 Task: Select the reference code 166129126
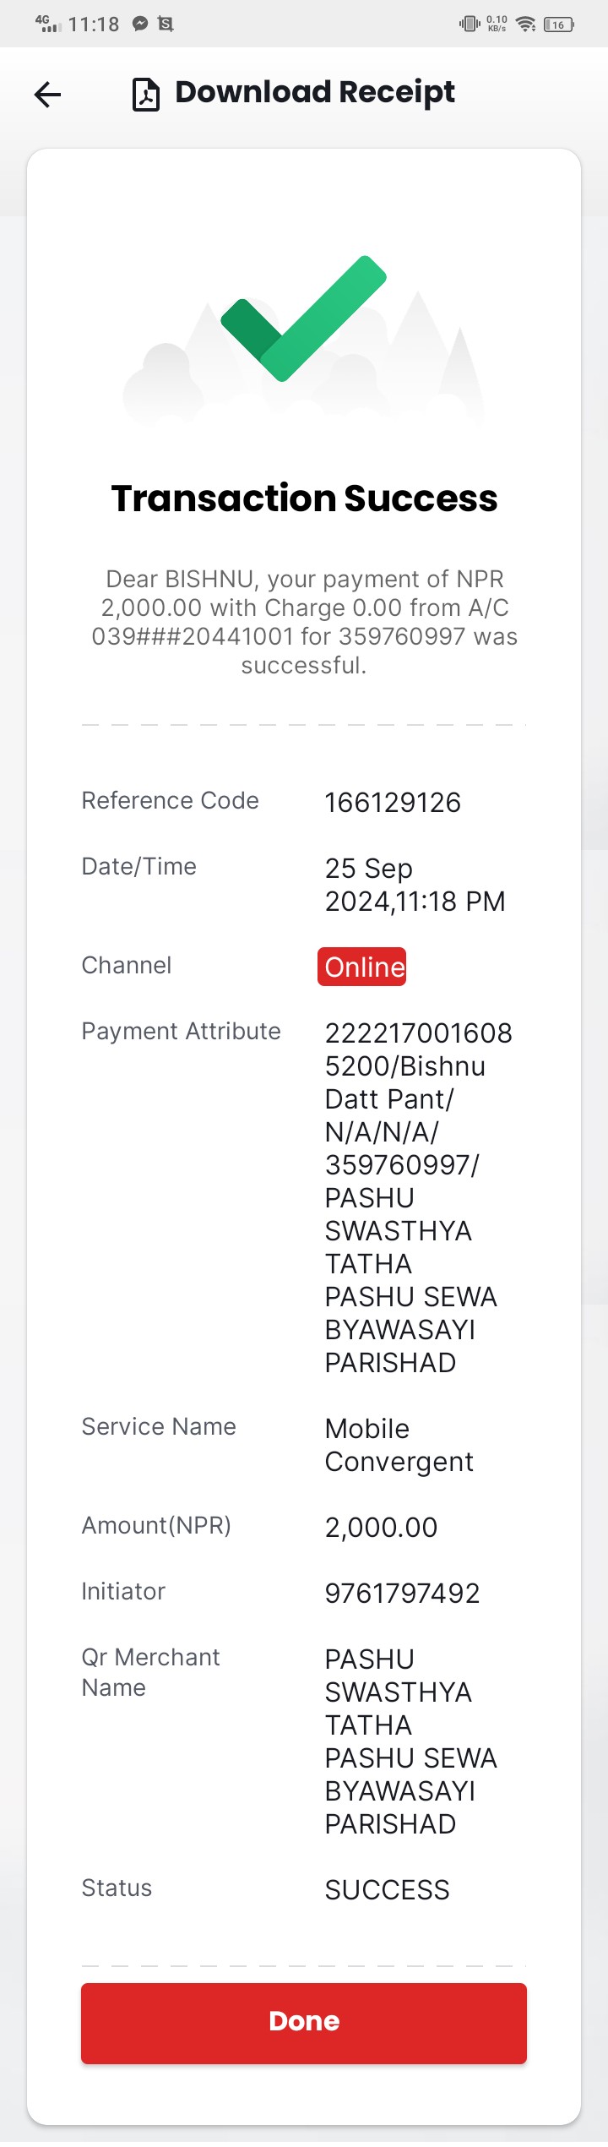click(x=393, y=802)
